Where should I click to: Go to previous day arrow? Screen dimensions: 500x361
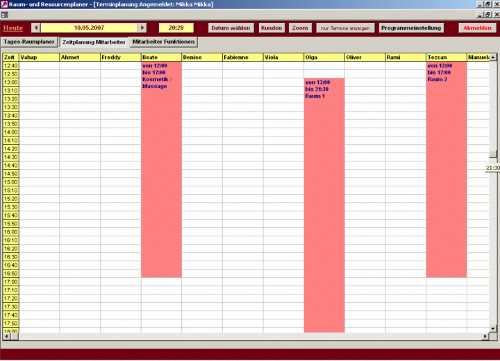pos(35,28)
